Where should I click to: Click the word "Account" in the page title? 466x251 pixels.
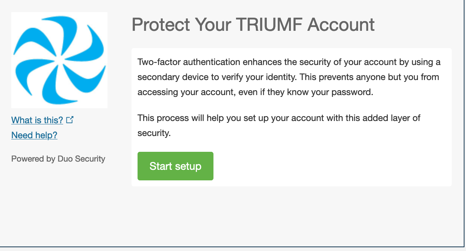(341, 25)
